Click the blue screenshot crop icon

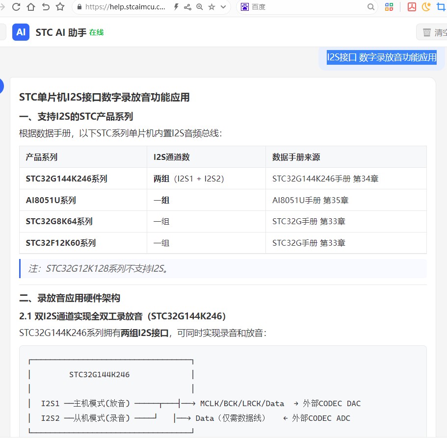[x=441, y=6]
